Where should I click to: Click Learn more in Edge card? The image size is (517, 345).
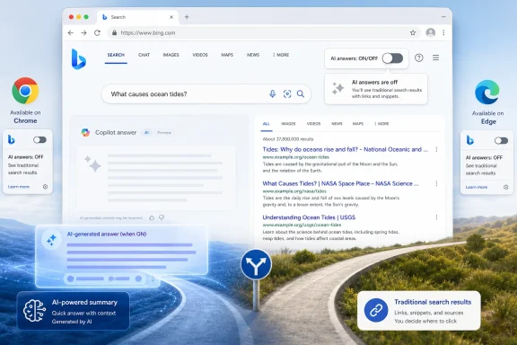pyautogui.click(x=477, y=187)
